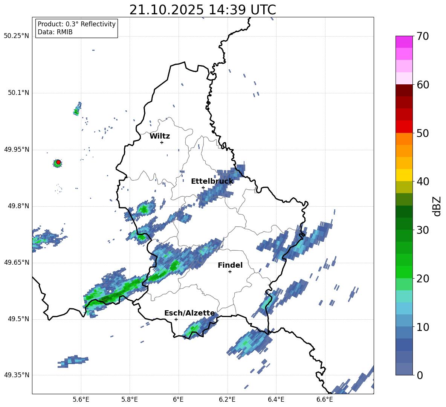Screen dimensions: 446x407
Task: Click the 30 tick on colorbar
Action: [423, 230]
